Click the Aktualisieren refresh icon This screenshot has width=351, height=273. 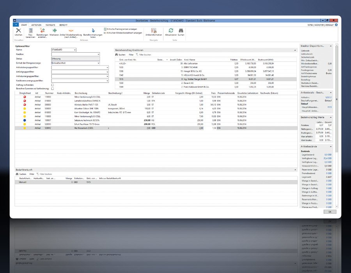coord(171,31)
